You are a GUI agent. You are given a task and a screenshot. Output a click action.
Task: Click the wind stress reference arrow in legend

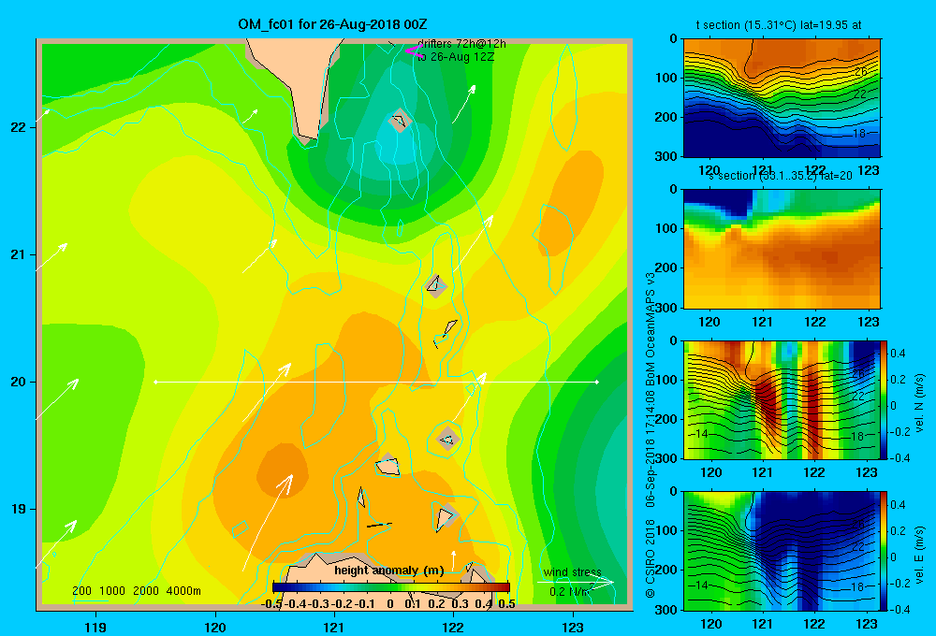576,583
